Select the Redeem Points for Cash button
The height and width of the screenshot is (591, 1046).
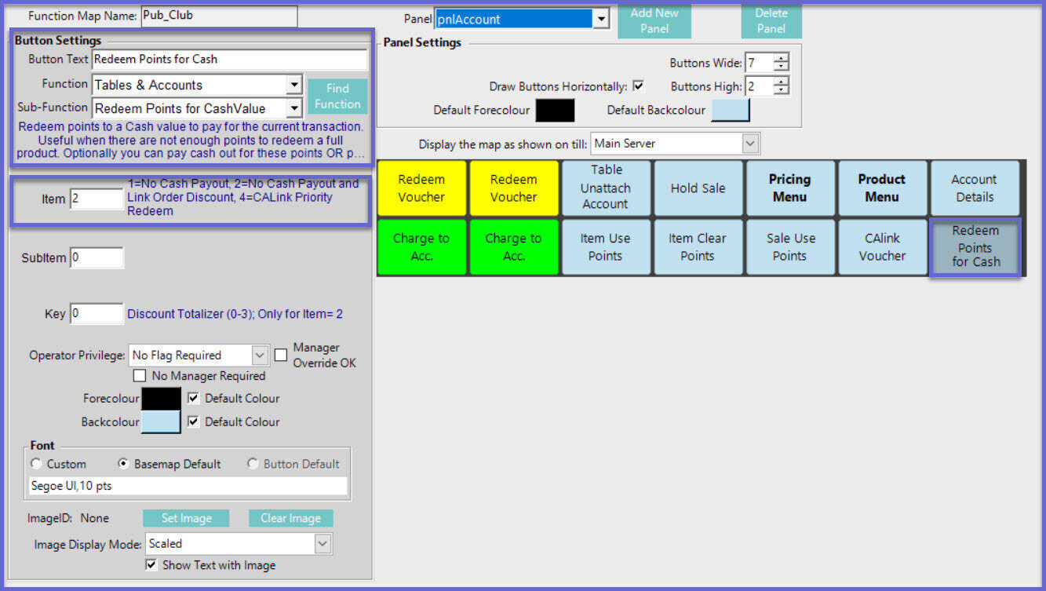[x=975, y=247]
